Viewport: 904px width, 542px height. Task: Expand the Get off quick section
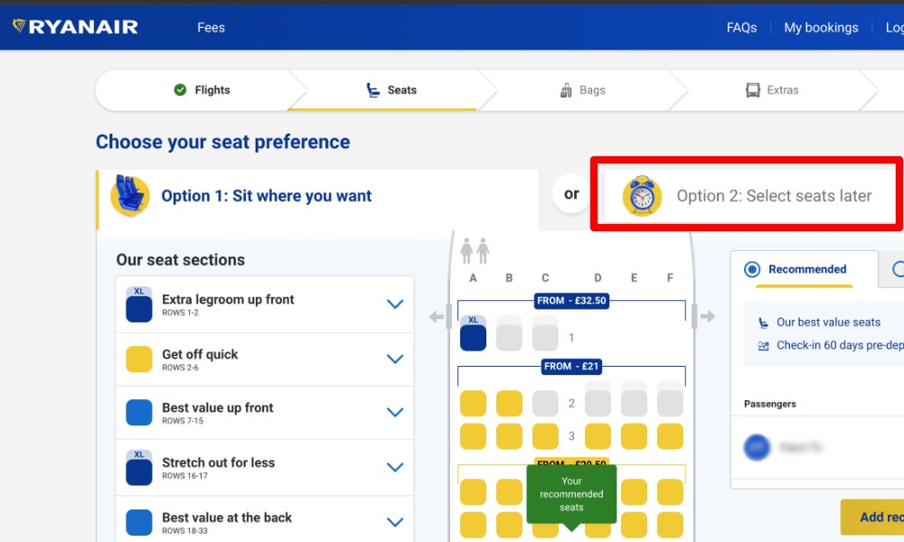[x=265, y=360]
